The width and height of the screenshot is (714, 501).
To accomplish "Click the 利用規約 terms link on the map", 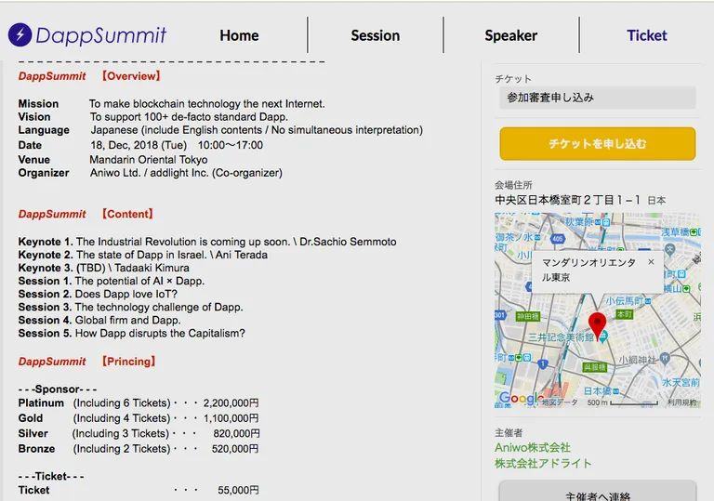I will [x=682, y=402].
